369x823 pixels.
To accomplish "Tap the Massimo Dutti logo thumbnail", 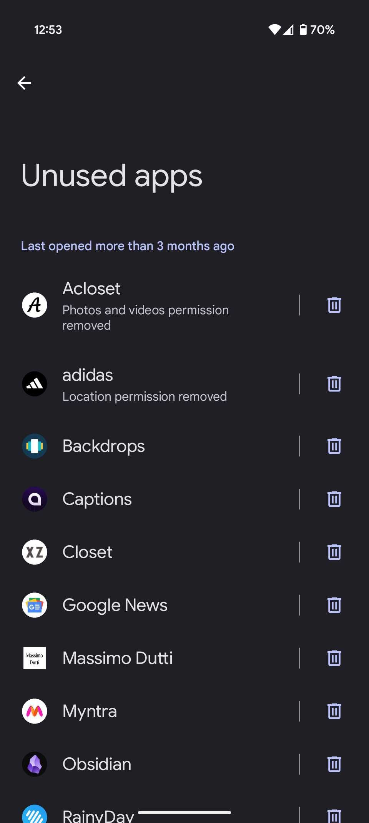I will 35,658.
